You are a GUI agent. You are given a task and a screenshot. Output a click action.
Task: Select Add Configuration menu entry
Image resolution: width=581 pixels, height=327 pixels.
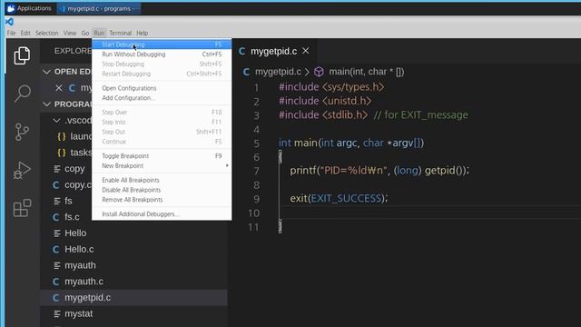point(162,98)
